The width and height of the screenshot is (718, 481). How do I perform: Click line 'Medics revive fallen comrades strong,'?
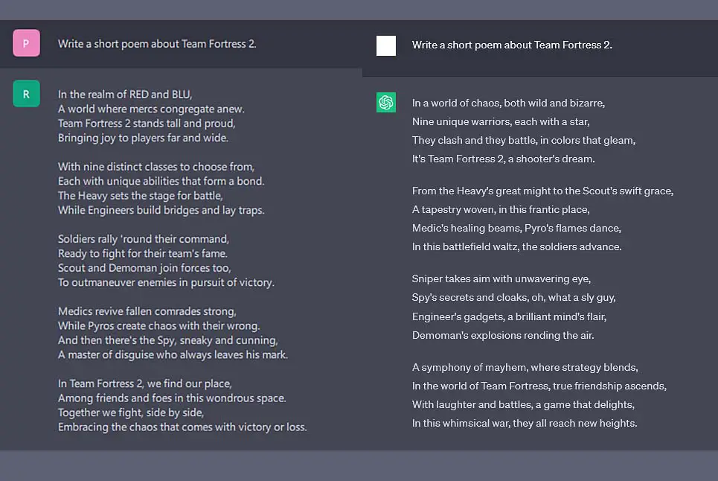point(147,311)
